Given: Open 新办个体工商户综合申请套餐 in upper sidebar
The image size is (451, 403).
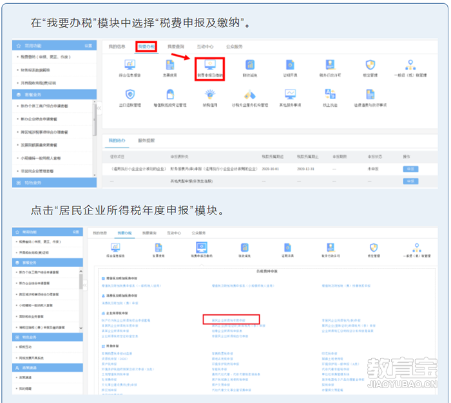Looking at the screenshot, I should coord(44,106).
